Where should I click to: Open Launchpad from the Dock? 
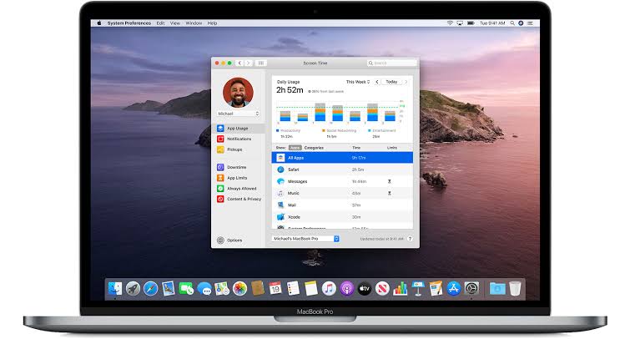tap(133, 288)
